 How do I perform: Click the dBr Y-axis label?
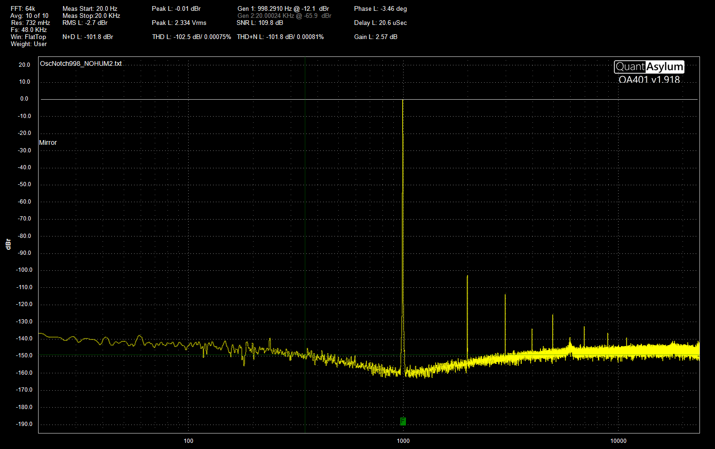8,244
